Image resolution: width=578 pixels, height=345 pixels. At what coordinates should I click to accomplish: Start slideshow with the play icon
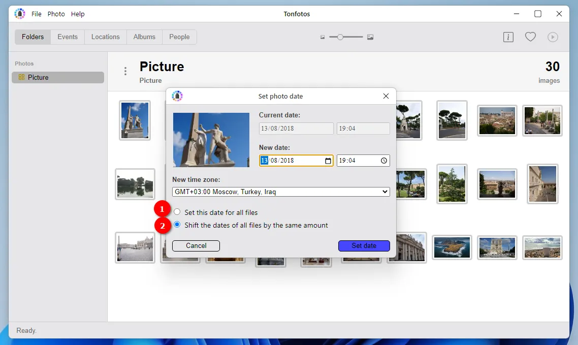point(553,37)
